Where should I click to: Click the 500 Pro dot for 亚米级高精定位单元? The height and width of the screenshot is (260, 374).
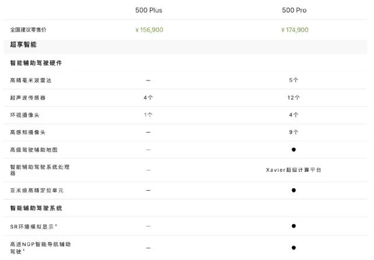tap(294, 190)
